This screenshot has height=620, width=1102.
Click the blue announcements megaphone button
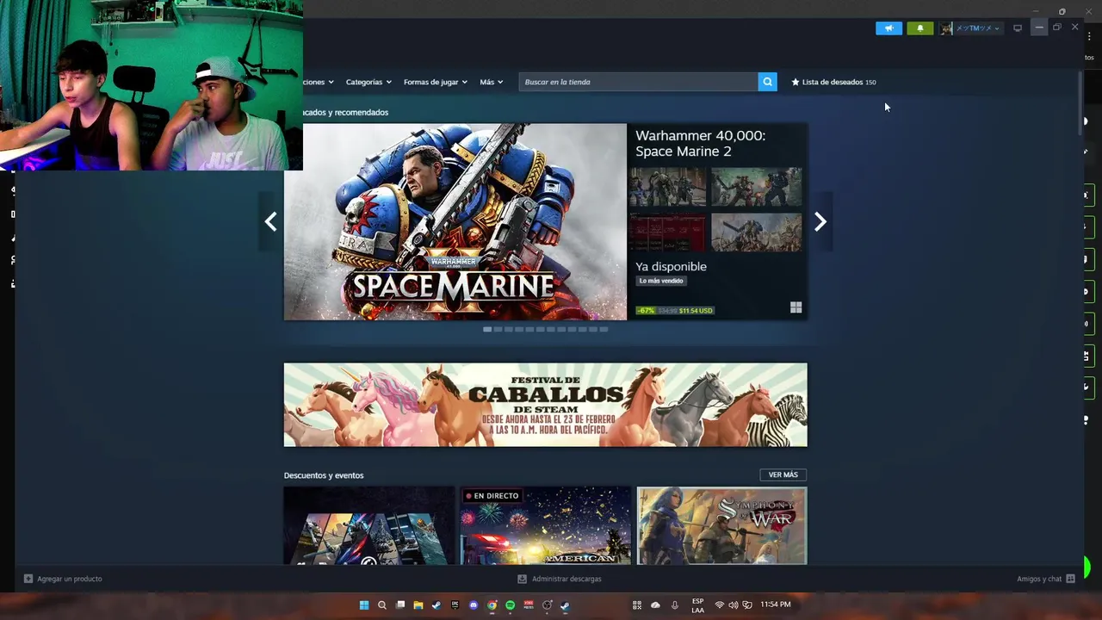[889, 28]
